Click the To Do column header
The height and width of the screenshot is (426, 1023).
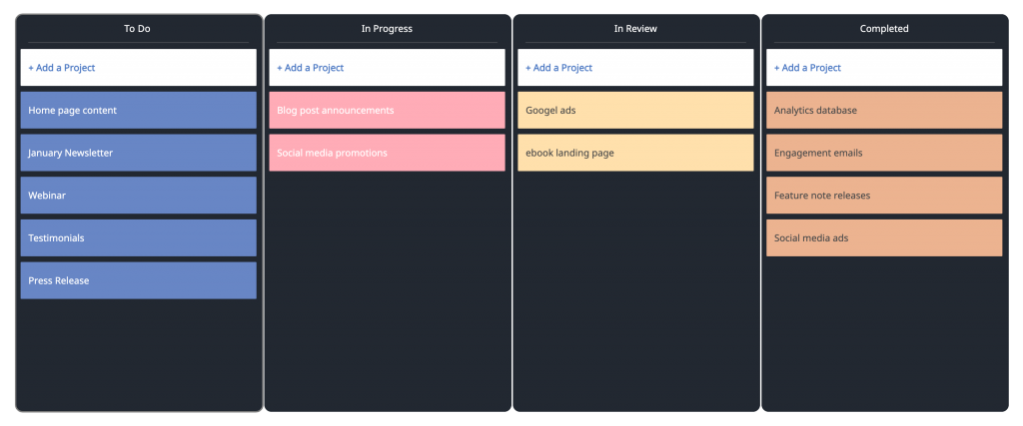click(138, 29)
